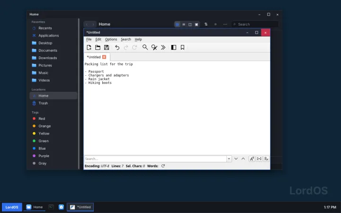341x213 pixels.
Task: Filter by the Red tag
Action: [x=54, y=119]
